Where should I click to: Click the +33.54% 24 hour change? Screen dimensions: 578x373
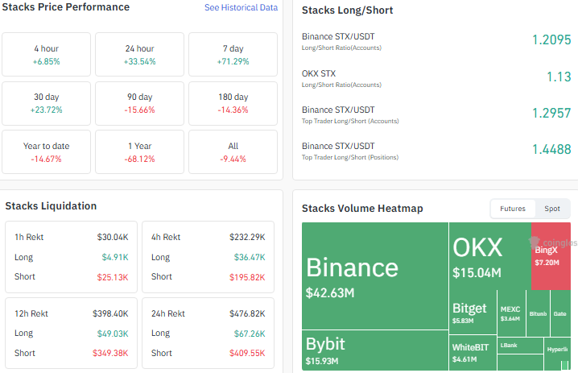[x=140, y=61]
